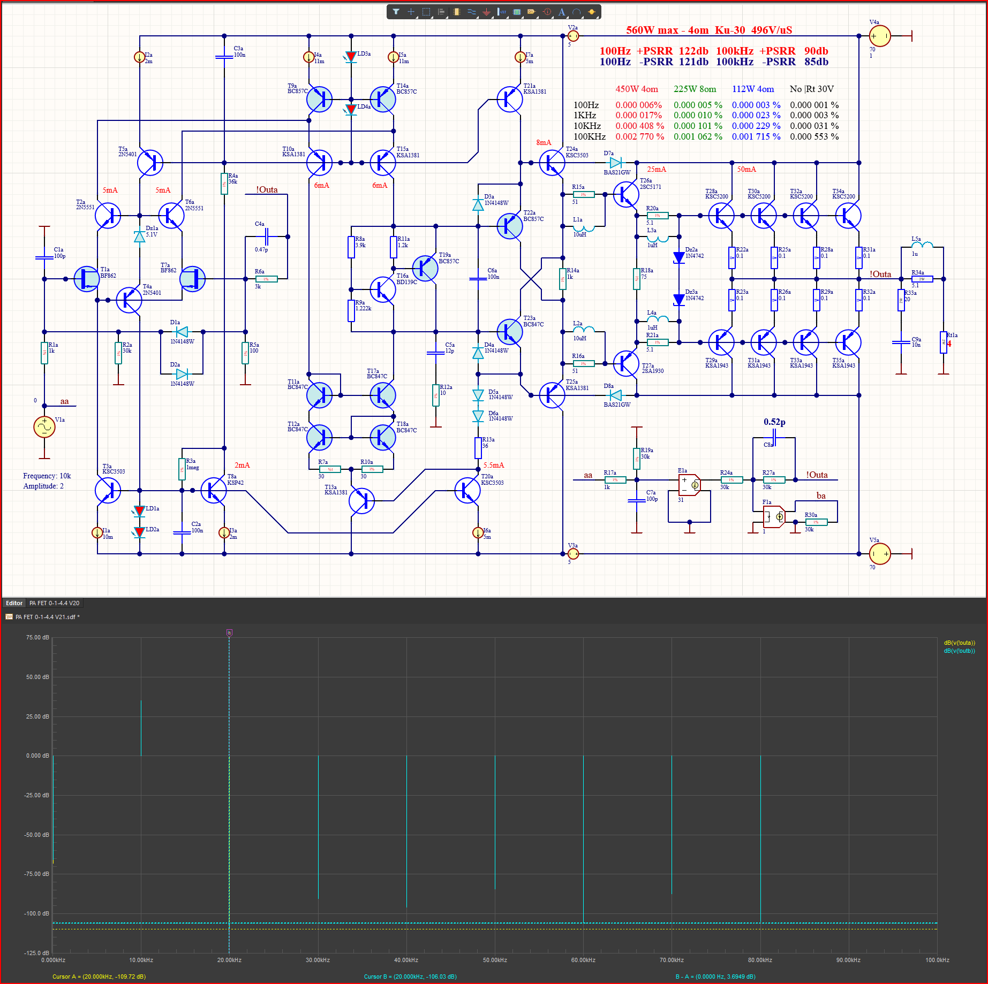Viewport: 988px width, 984px height.
Task: Select the Place Arc tool
Action: 577,12
